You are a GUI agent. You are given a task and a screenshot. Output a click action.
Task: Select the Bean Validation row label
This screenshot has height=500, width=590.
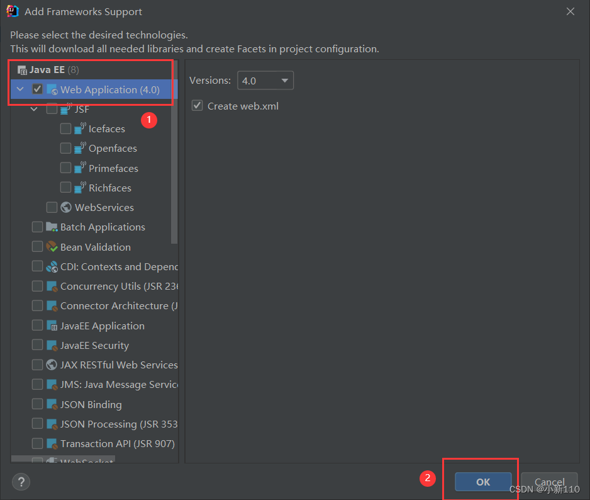(96, 247)
